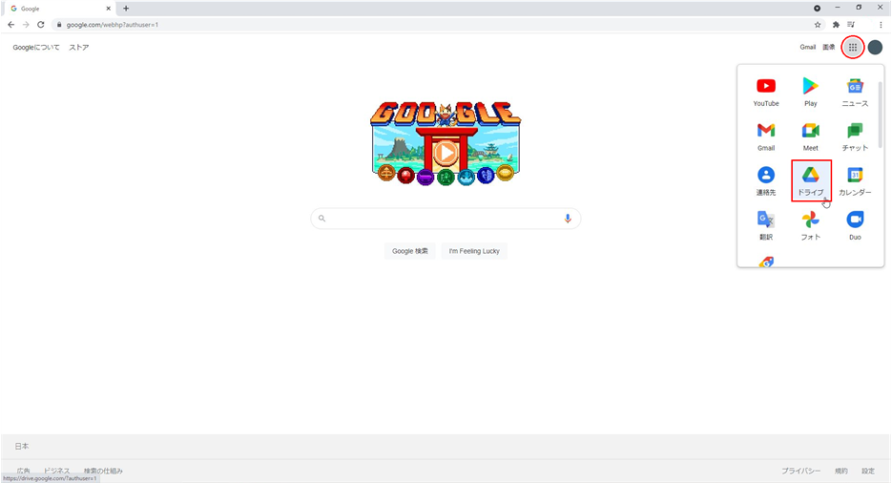892x483 pixels.
Task: Open Chrome's three-dot menu
Action: click(x=881, y=25)
